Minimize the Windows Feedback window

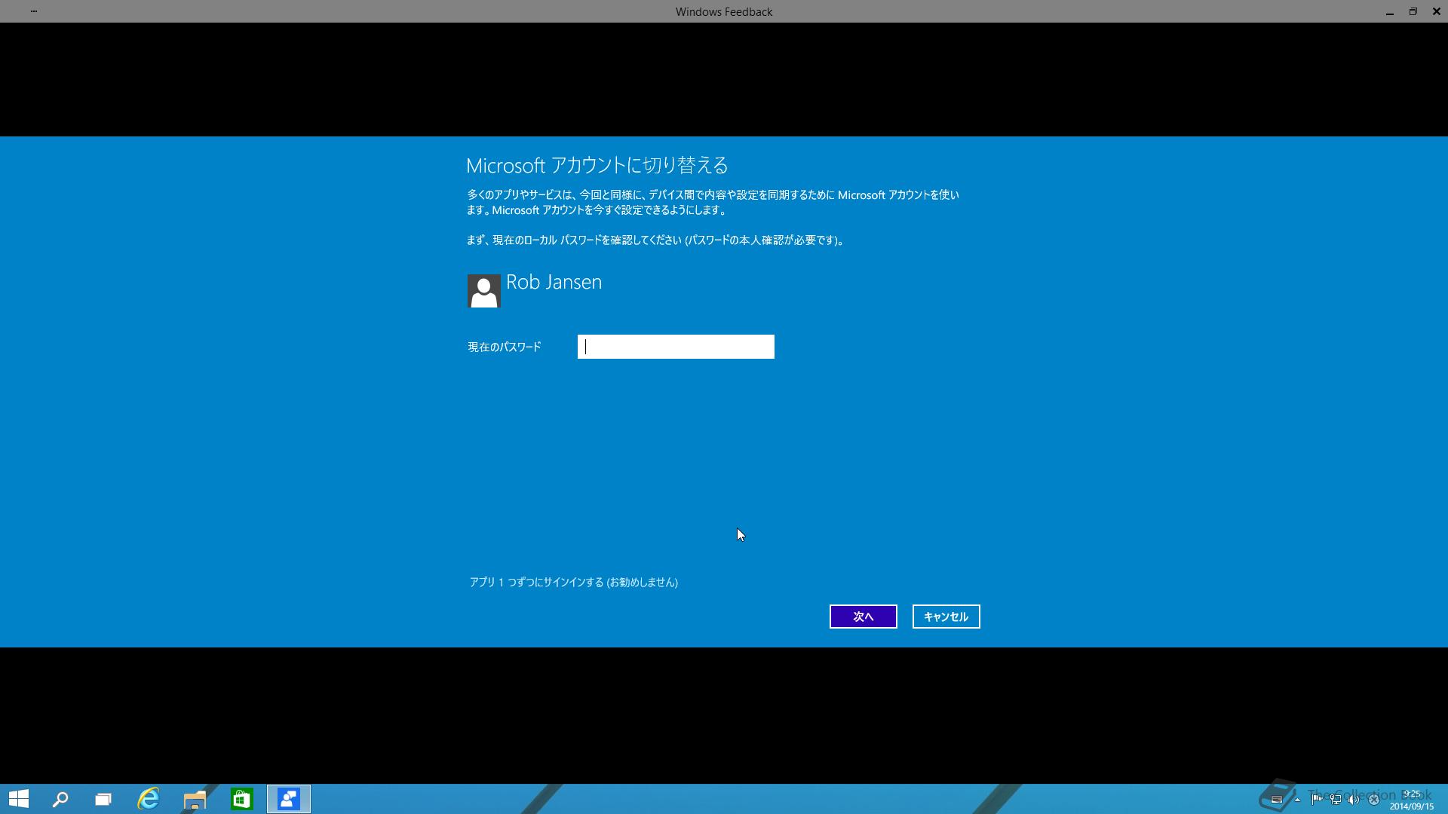pyautogui.click(x=1390, y=11)
